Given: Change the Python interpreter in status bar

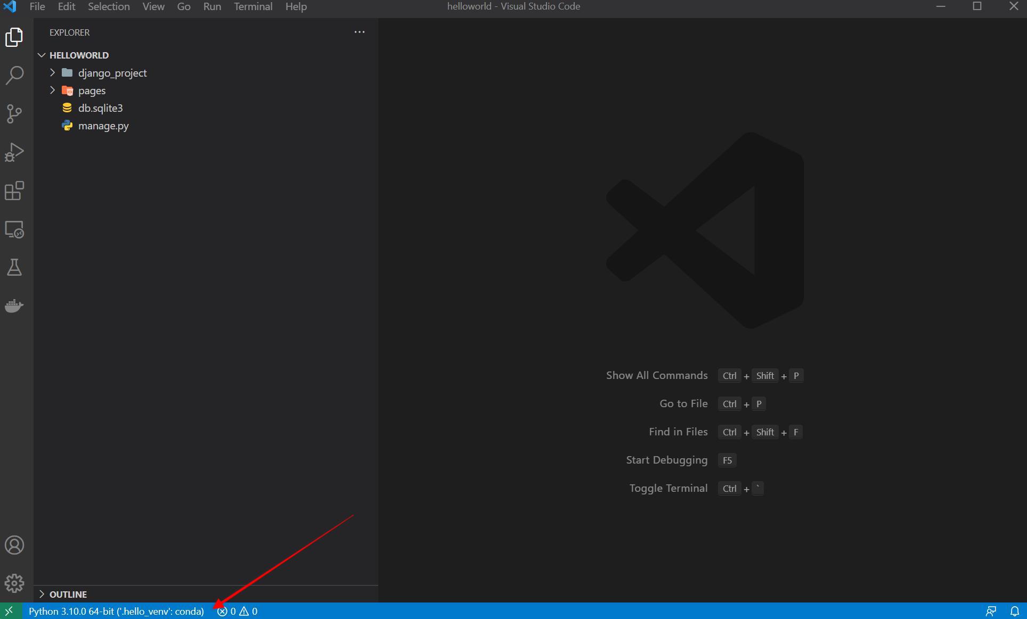Looking at the screenshot, I should pyautogui.click(x=116, y=611).
